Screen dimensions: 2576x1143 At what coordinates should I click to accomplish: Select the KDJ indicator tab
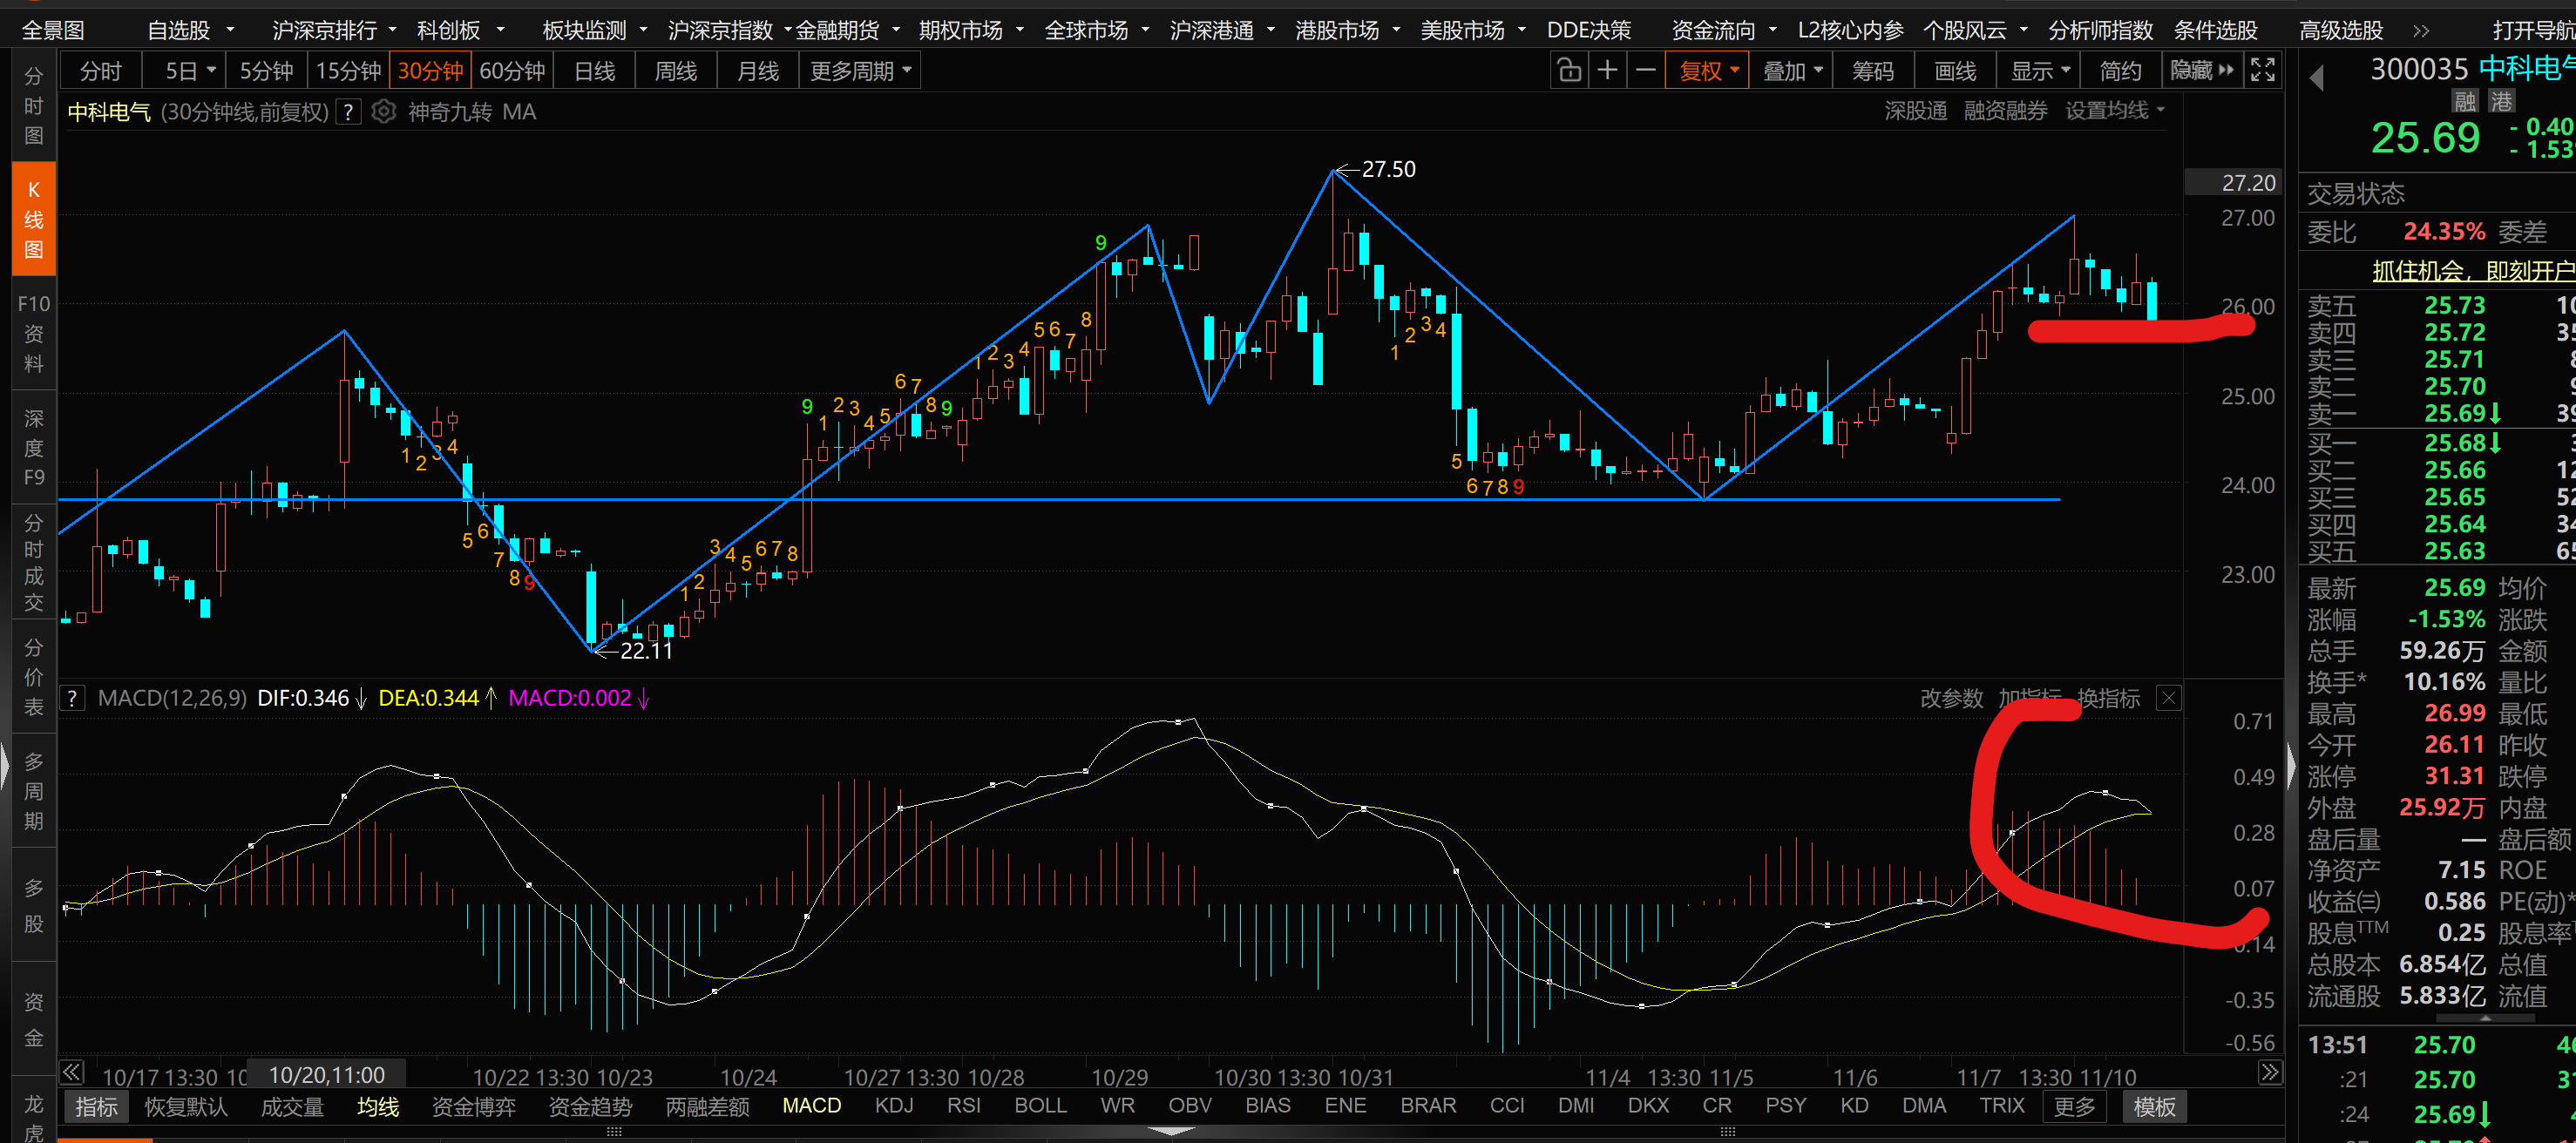pos(893,1106)
